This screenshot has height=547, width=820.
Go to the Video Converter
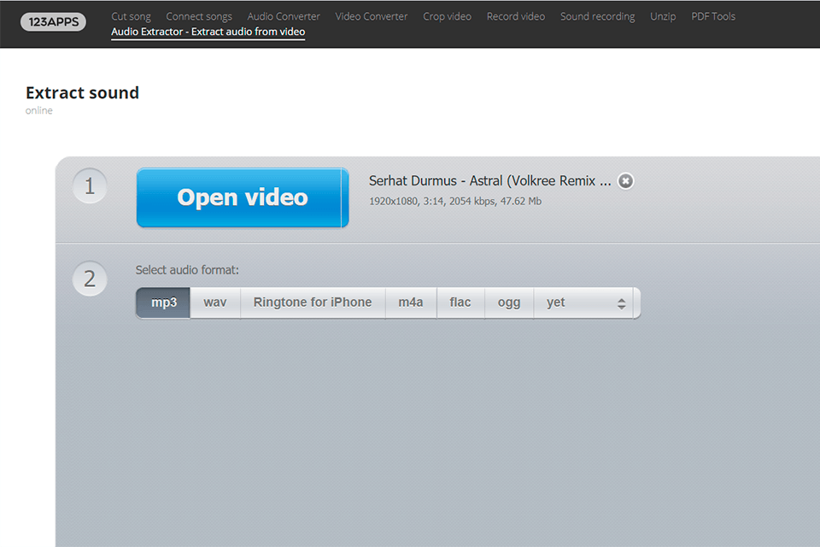tap(372, 15)
